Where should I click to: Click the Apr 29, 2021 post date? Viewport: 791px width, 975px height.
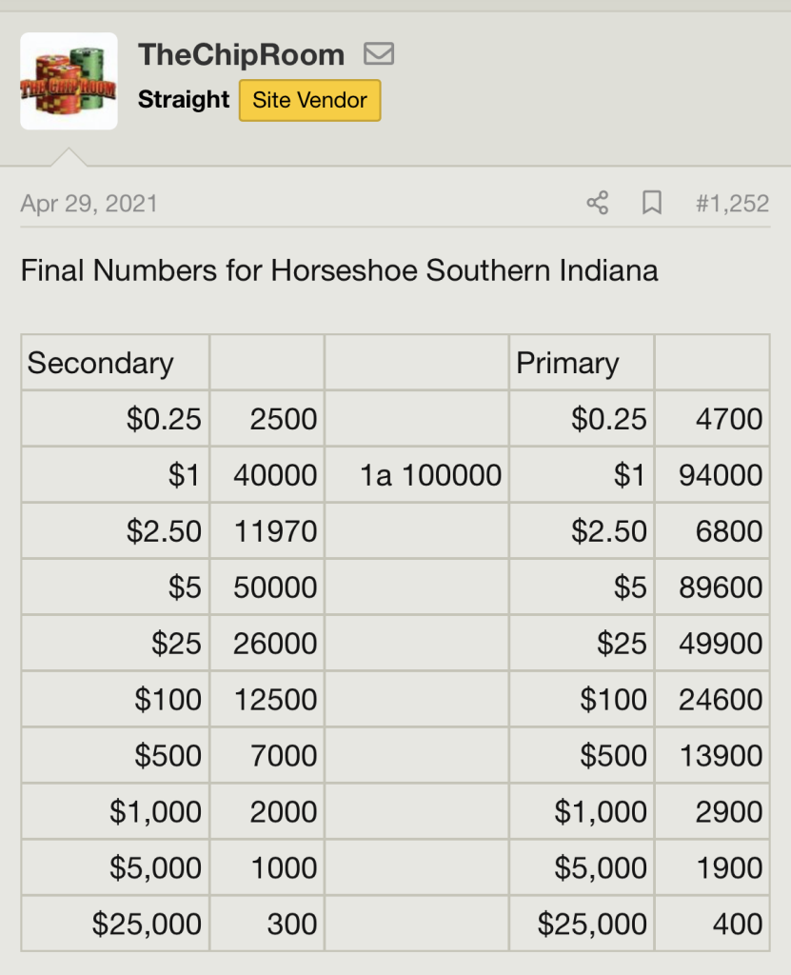point(89,203)
